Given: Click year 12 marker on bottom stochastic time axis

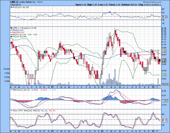Looking at the screenshot, I should (102, 131).
